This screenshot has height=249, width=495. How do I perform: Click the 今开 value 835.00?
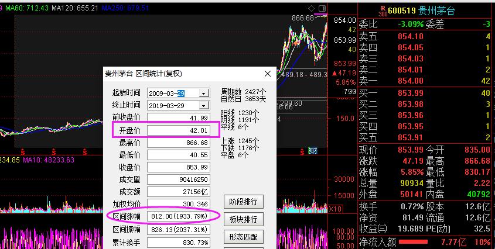pos(477,150)
